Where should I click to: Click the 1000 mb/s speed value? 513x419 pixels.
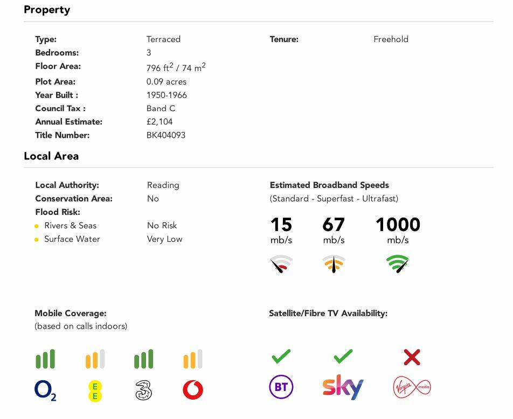(398, 225)
